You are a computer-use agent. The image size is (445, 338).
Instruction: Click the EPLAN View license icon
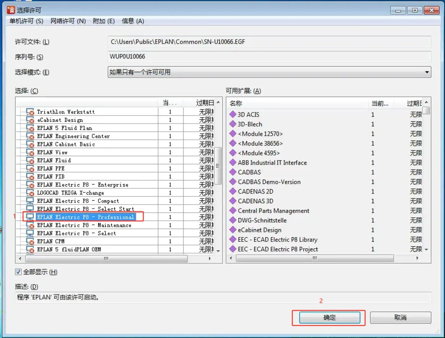pos(30,152)
